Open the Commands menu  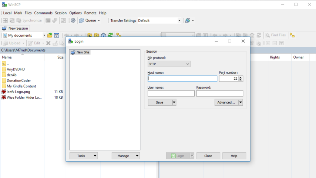tap(43, 13)
